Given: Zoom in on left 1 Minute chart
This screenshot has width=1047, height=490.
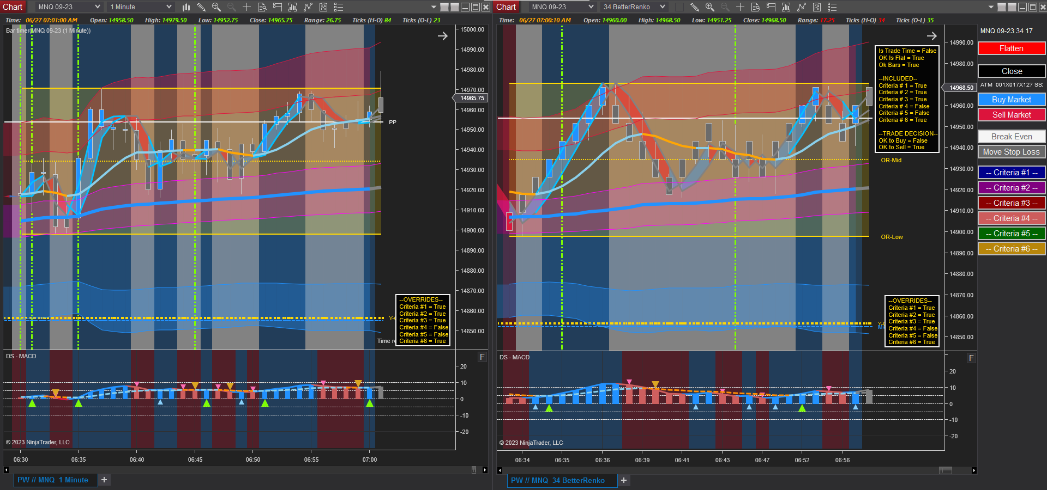Looking at the screenshot, I should [x=216, y=7].
